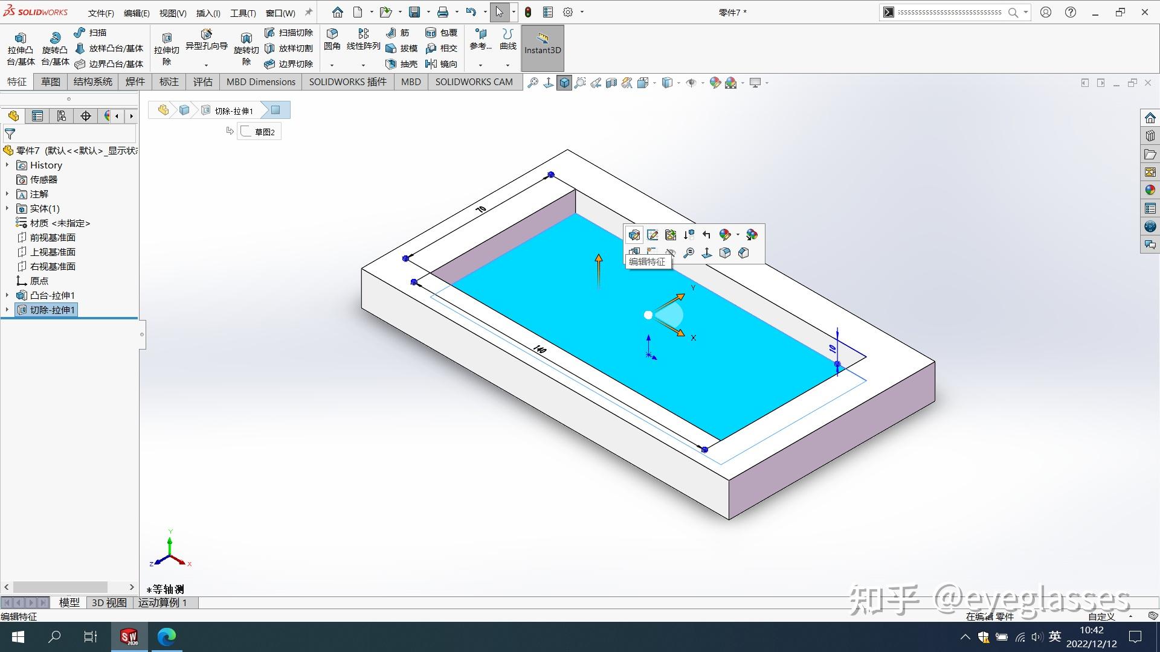Select the 圆角 fillet tool
This screenshot has height=652, width=1160.
click(332, 39)
